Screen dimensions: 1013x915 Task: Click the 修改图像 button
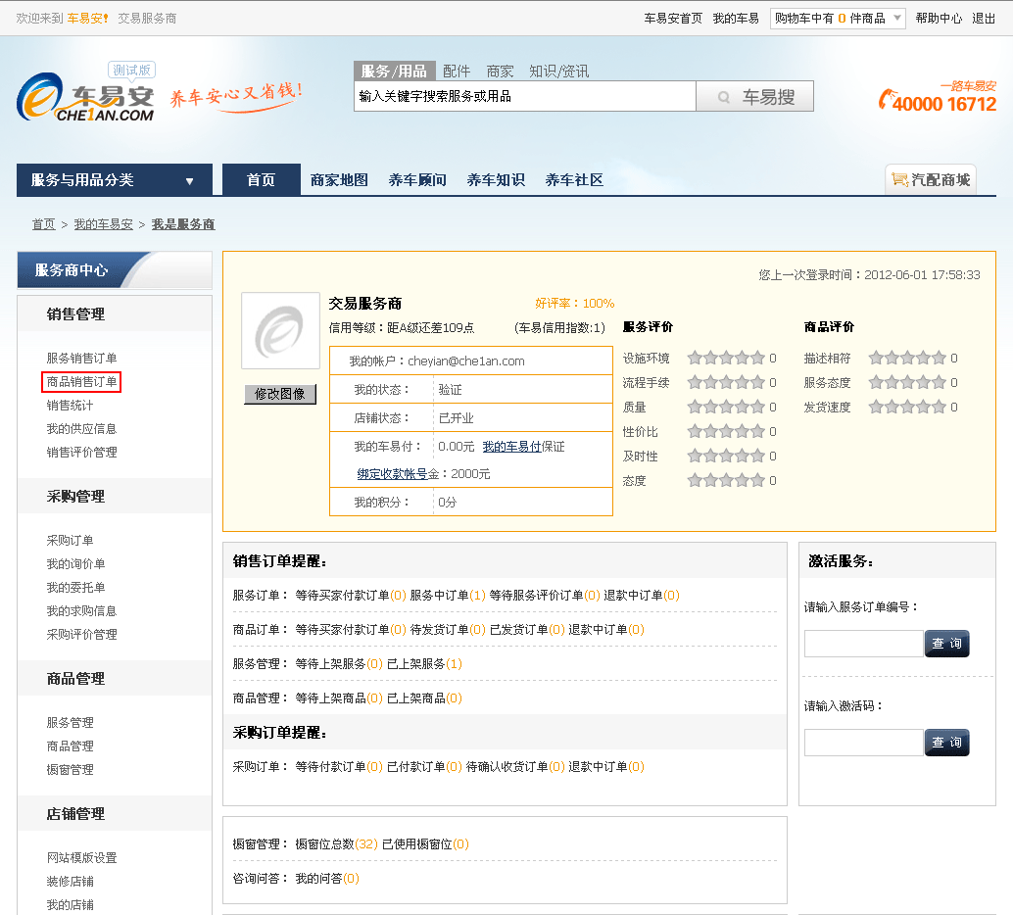pyautogui.click(x=280, y=394)
